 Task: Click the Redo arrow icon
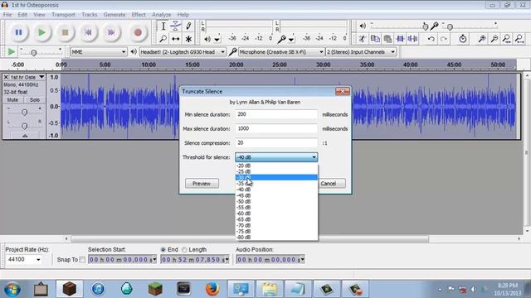(443, 39)
